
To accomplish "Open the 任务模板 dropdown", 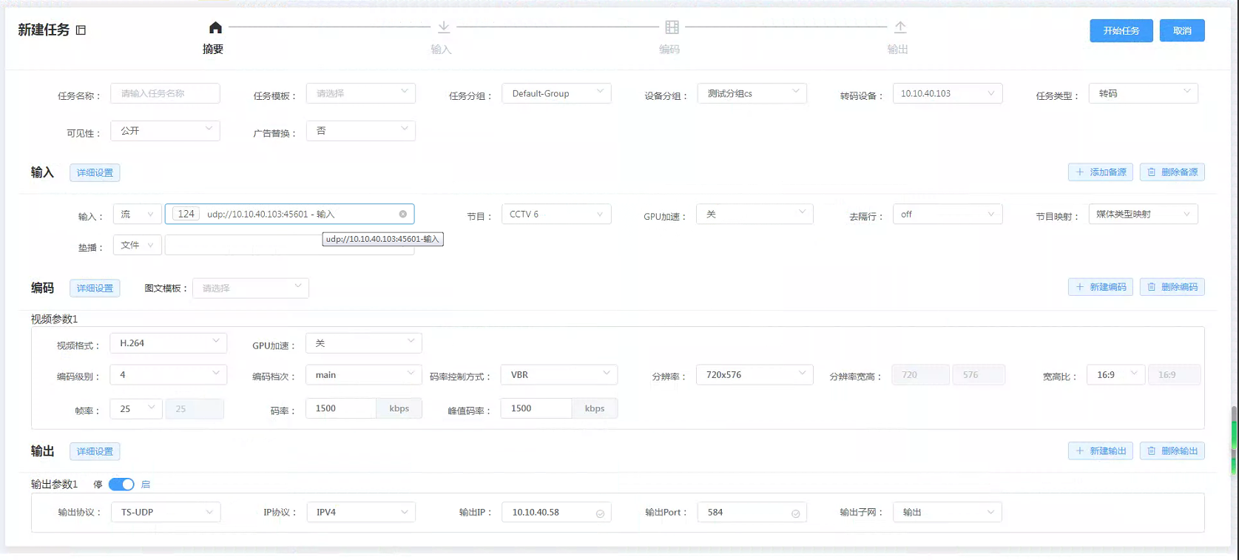I will tap(361, 93).
